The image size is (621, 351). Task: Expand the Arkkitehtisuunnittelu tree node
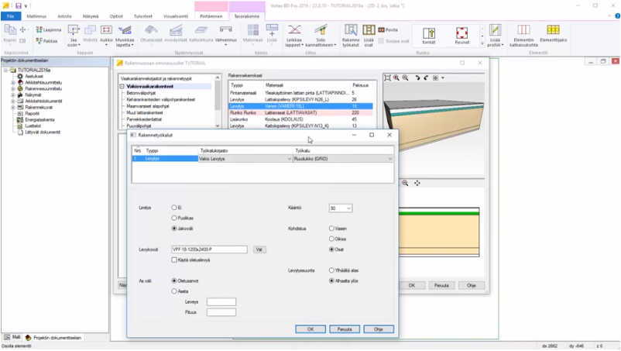tap(13, 82)
